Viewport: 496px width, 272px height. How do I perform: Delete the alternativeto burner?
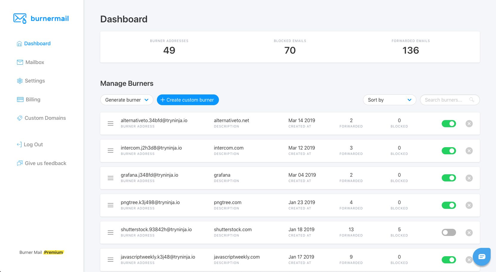point(469,124)
